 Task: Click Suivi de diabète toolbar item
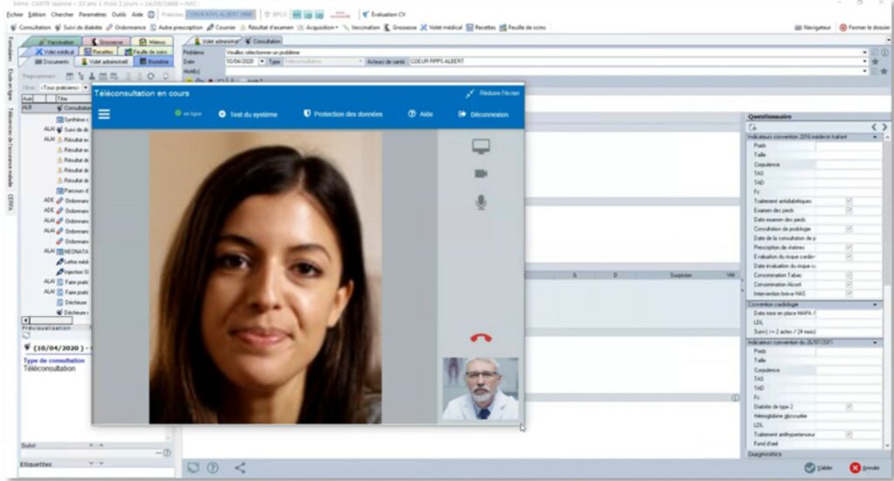(x=79, y=27)
